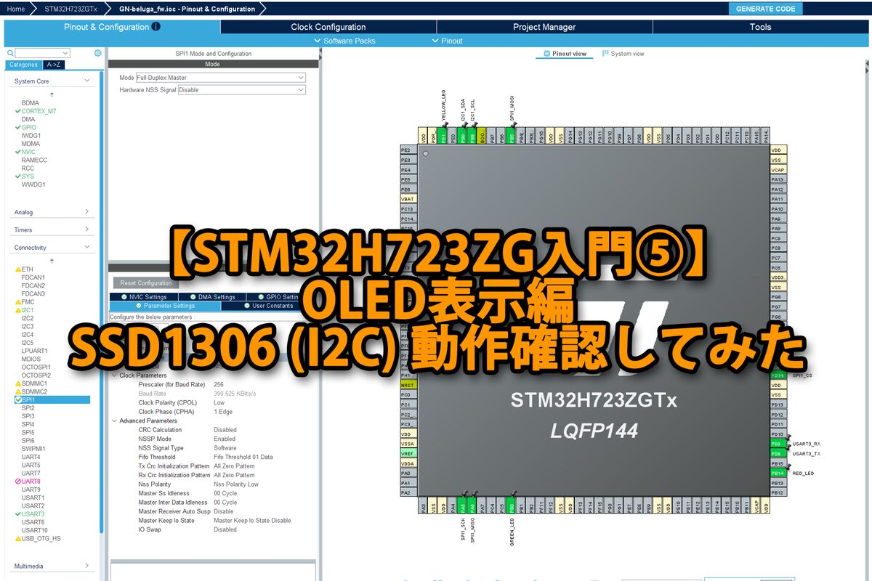Select I2C1 in the Connectivity list
This screenshot has width=872, height=581.
click(x=28, y=310)
